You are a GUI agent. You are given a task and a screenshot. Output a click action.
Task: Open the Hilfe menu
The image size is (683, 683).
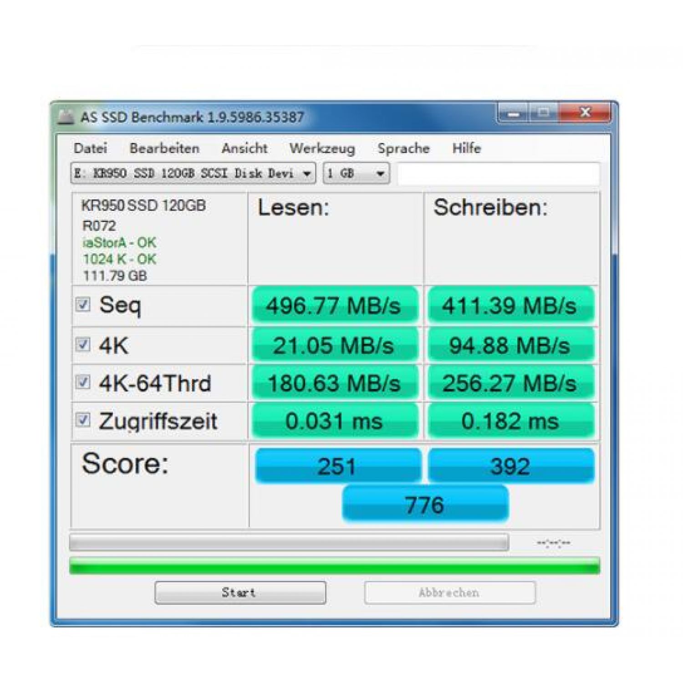pyautogui.click(x=466, y=148)
